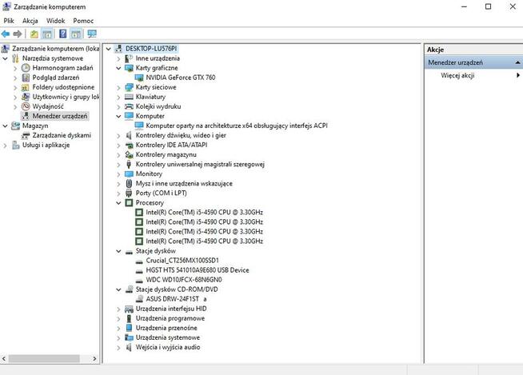Expand the Karty sieciowe category
The width and height of the screenshot is (523, 375).
[118, 88]
